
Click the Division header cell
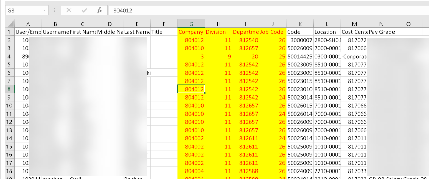pos(218,32)
